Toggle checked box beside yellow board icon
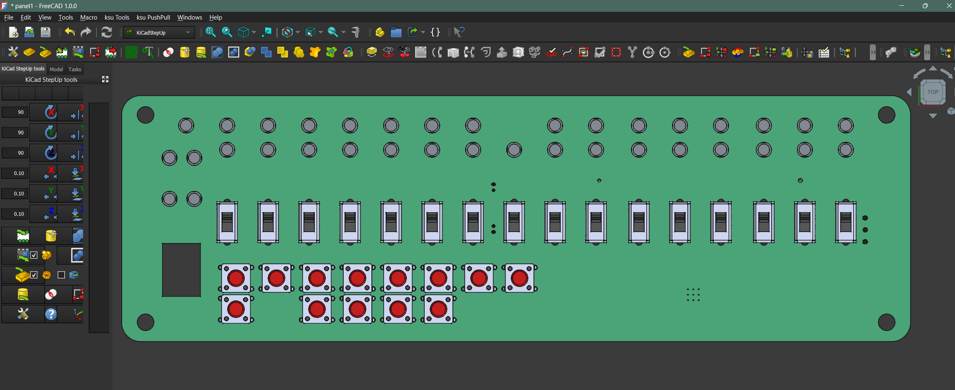Image resolution: width=955 pixels, height=390 pixels. [x=34, y=275]
